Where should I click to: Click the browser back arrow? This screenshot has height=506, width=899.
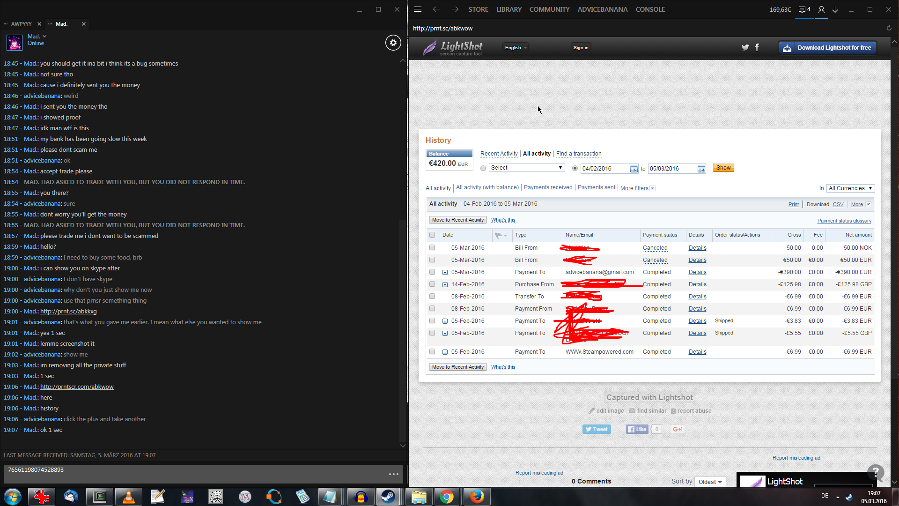coord(436,9)
